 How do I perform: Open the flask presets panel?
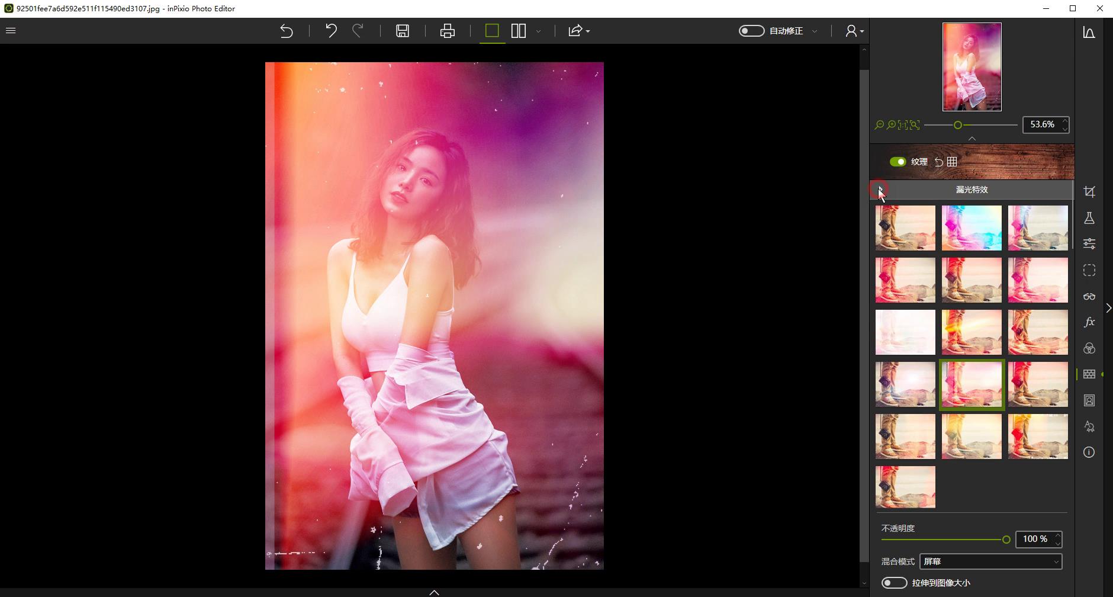coord(1089,218)
